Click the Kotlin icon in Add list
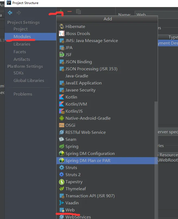 pos(61,97)
